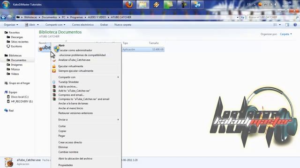This screenshot has height=168, width=300.
Task: Open the Carpeta arrange-by dropdown
Action: point(286,34)
